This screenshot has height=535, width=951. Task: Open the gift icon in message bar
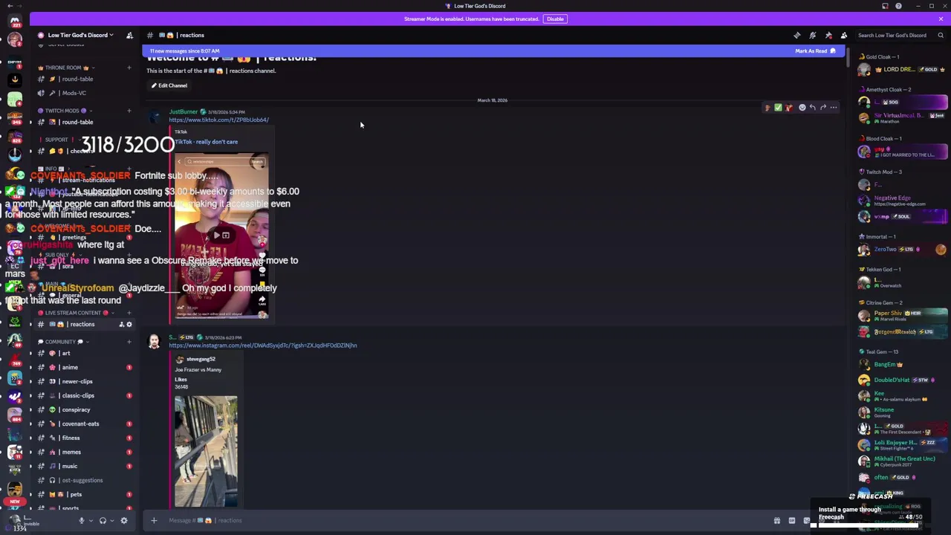pos(776,521)
